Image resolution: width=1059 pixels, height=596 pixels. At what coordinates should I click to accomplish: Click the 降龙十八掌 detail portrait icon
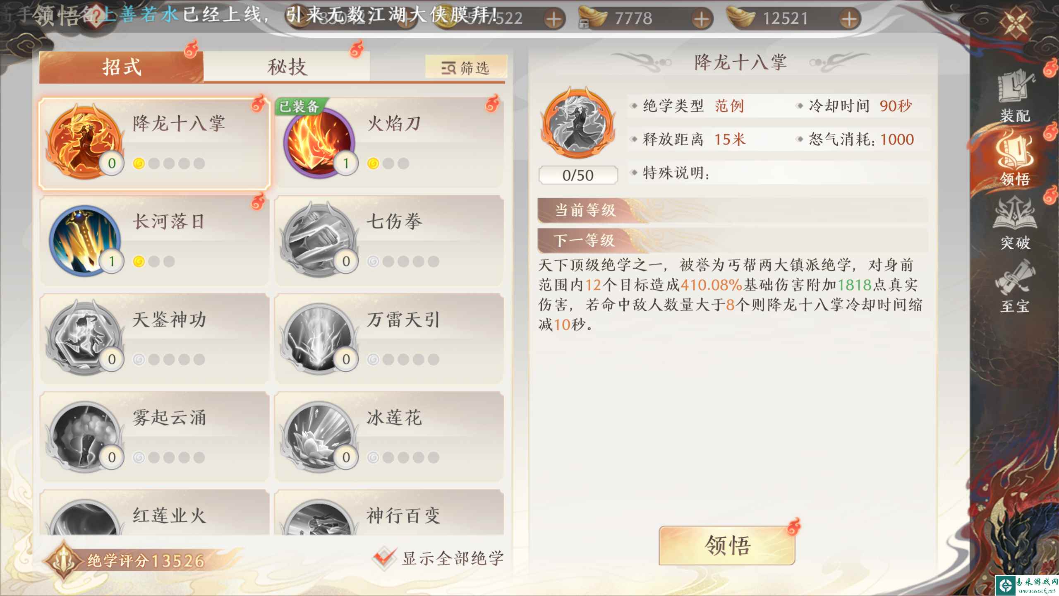578,123
